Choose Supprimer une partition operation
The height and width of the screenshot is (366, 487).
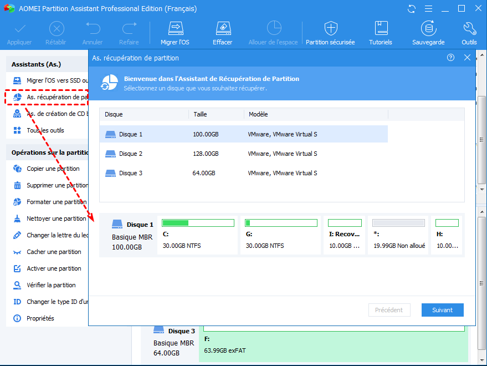pyautogui.click(x=50, y=185)
